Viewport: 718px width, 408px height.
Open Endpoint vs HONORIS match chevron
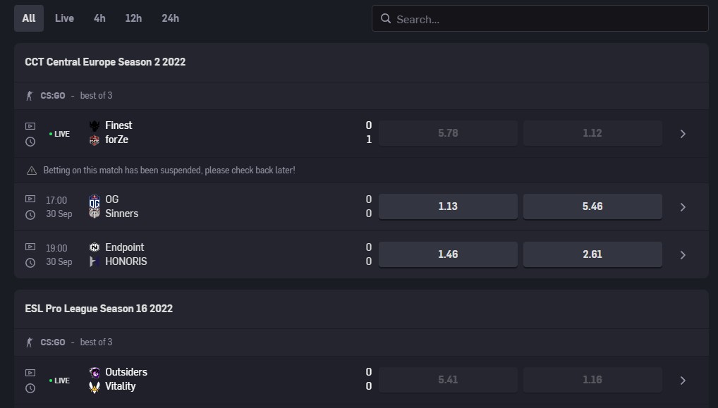pyautogui.click(x=682, y=255)
